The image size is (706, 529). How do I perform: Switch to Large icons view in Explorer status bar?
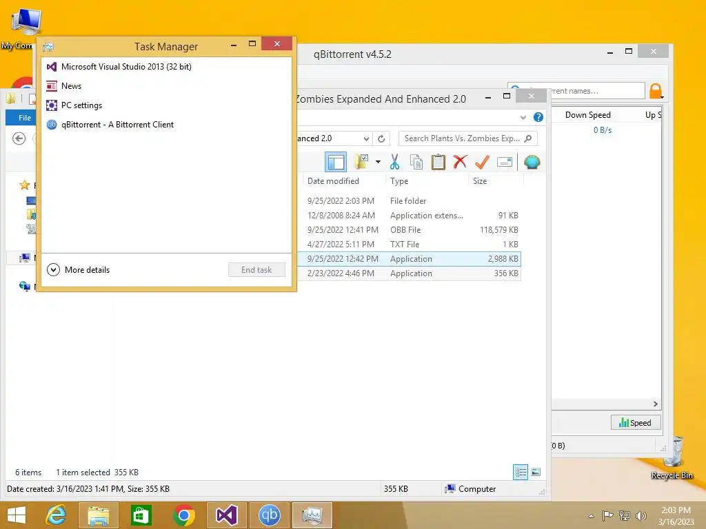point(536,472)
